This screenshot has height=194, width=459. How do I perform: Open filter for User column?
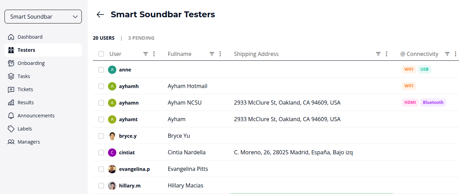pyautogui.click(x=146, y=54)
